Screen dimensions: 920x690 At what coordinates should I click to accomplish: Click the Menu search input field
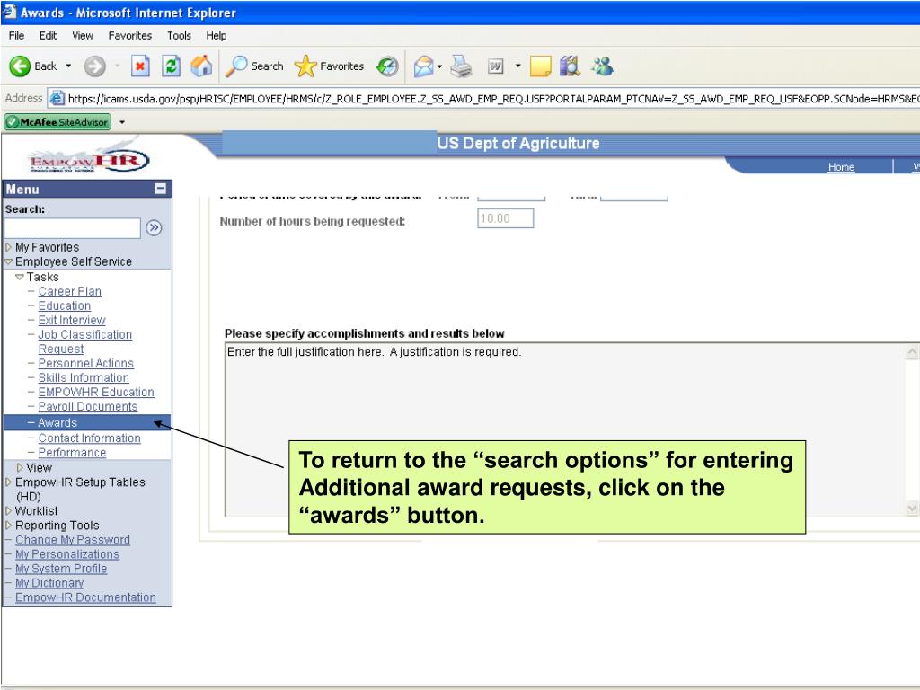click(72, 227)
